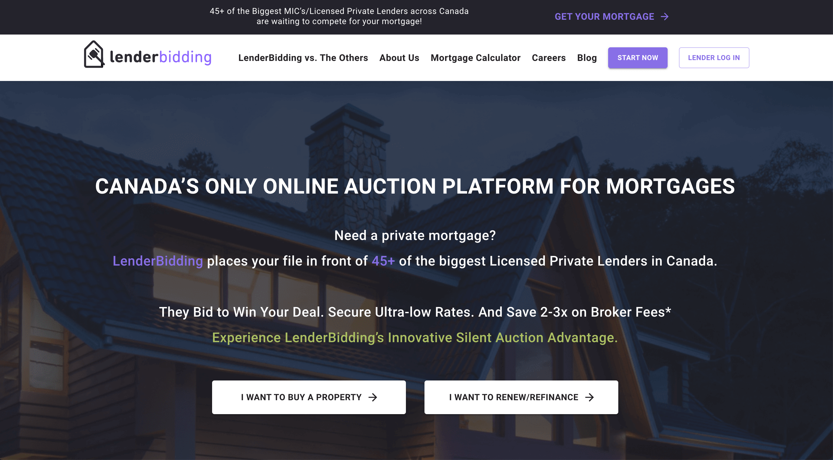Image resolution: width=833 pixels, height=460 pixels.
Task: Click the arrow icon in Buy a Property button
Action: [x=373, y=397]
